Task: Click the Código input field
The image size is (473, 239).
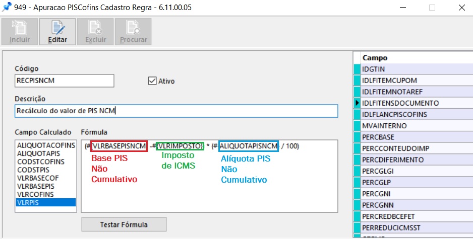Action: [64, 81]
